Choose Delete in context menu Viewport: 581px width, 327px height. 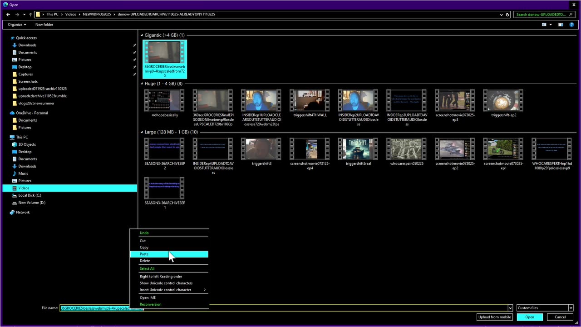pos(169,261)
